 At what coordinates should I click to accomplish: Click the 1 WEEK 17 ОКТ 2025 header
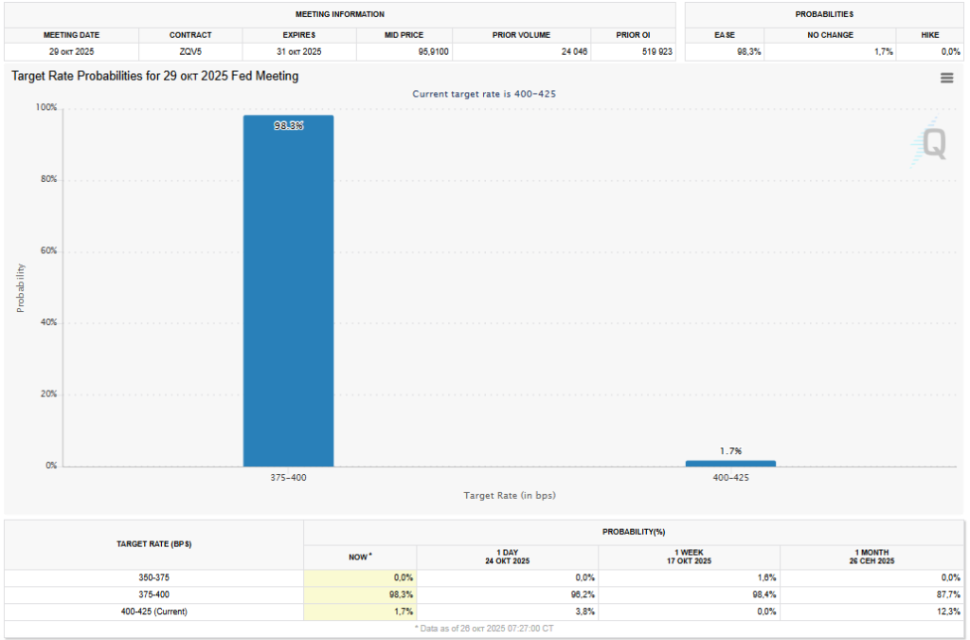tap(689, 557)
